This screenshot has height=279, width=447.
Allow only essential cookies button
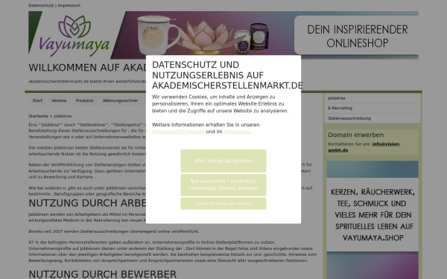(x=223, y=185)
